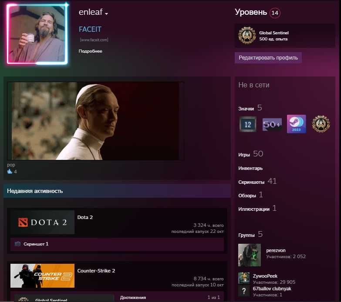
Task: Open the Обзоры reviews link
Action: (x=247, y=196)
